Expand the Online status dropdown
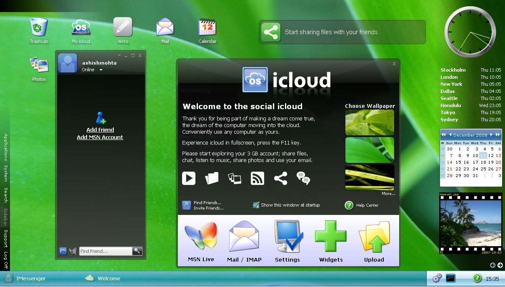 click(101, 70)
